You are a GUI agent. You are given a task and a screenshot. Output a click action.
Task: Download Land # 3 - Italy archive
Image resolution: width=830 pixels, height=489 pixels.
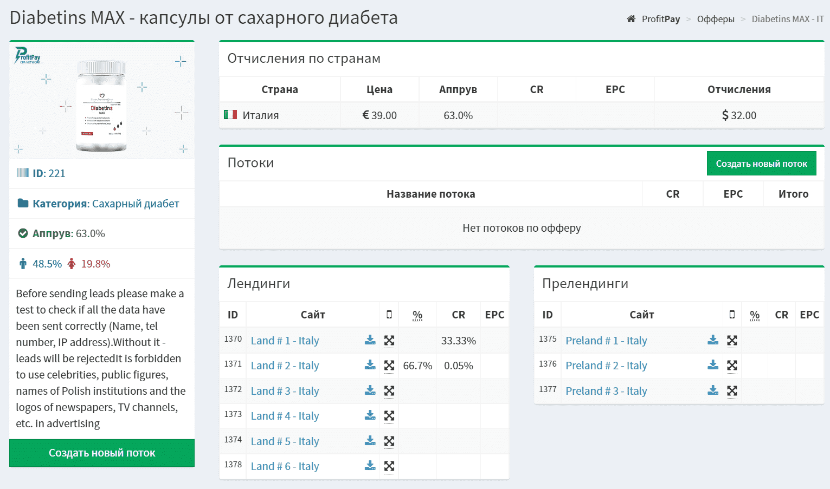click(370, 390)
